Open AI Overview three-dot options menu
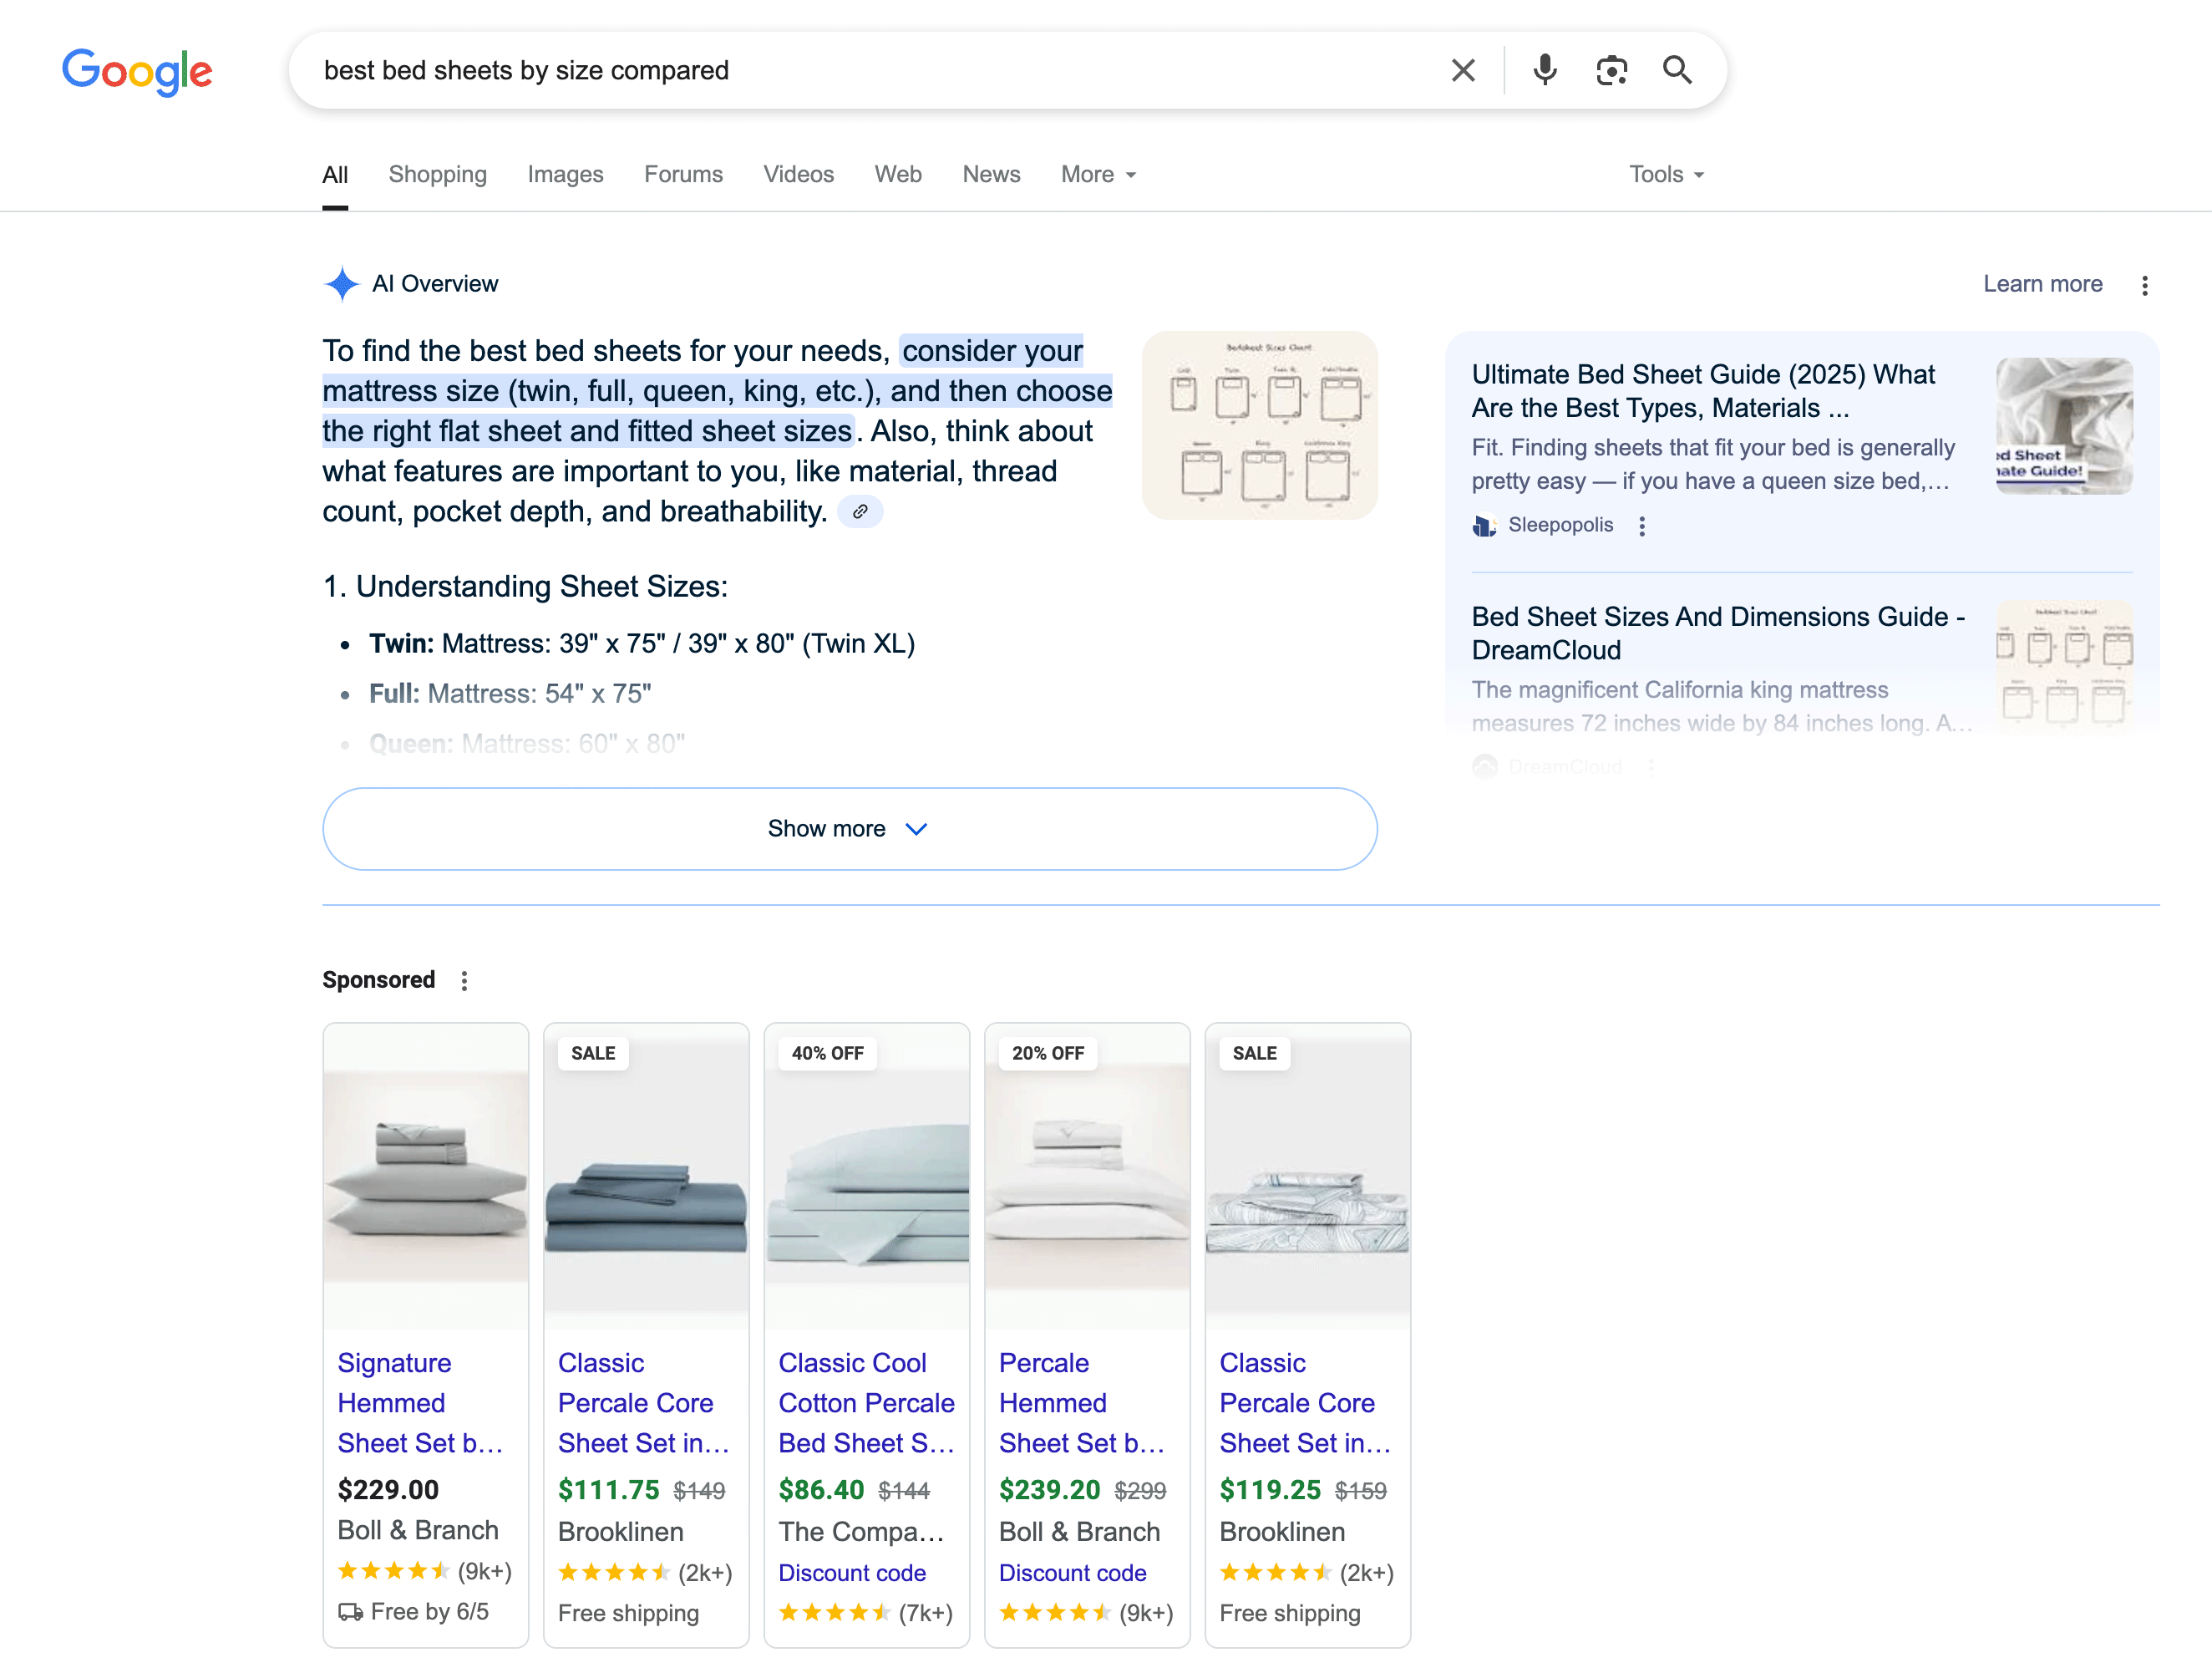Image resolution: width=2212 pixels, height=1668 pixels. [2144, 285]
